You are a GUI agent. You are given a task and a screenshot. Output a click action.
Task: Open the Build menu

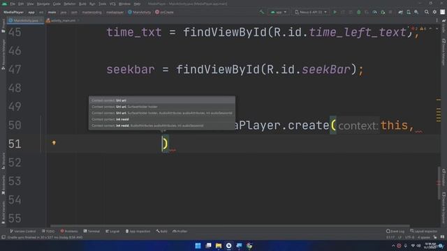(x=82, y=4)
